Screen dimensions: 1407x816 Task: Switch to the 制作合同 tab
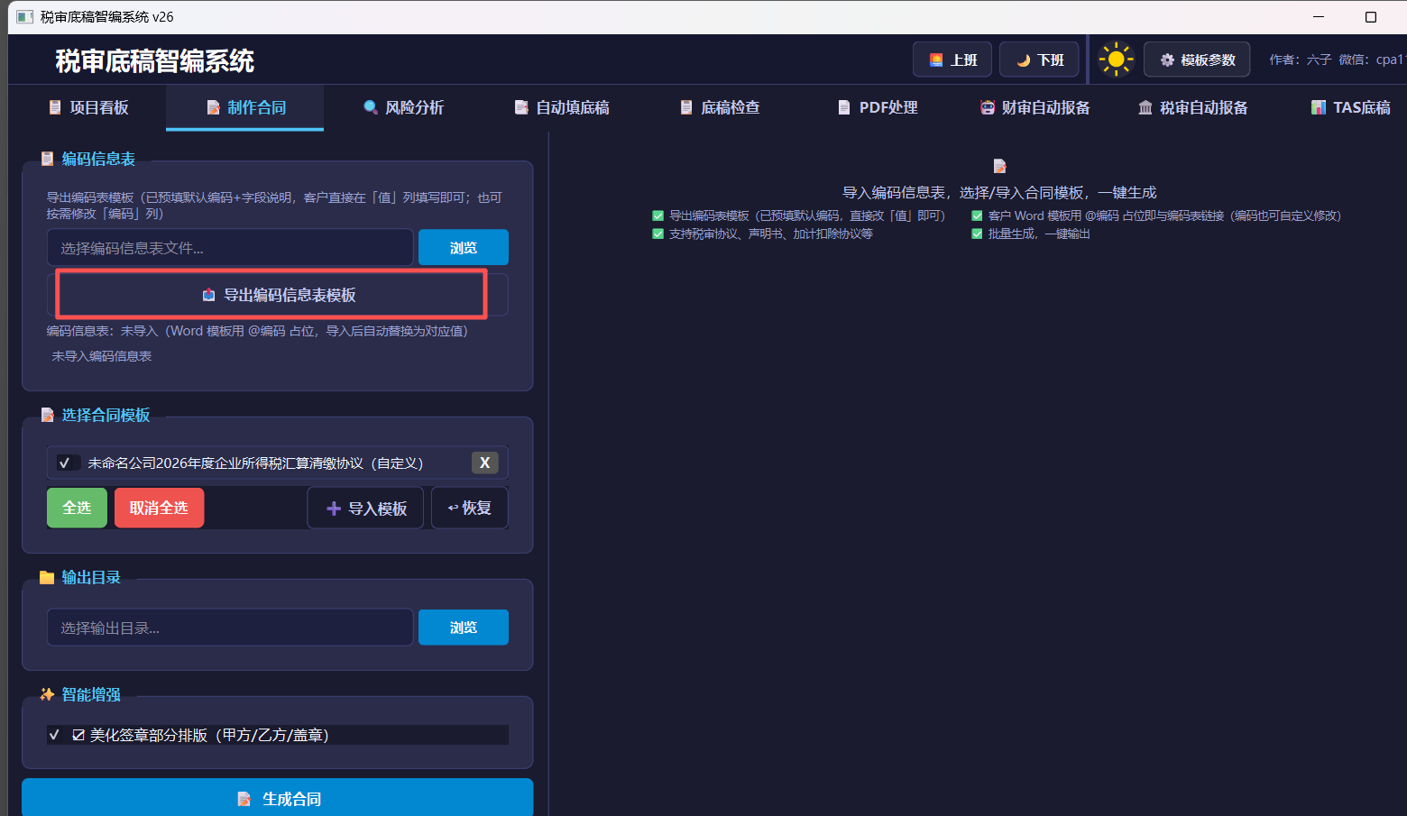pyautogui.click(x=244, y=107)
